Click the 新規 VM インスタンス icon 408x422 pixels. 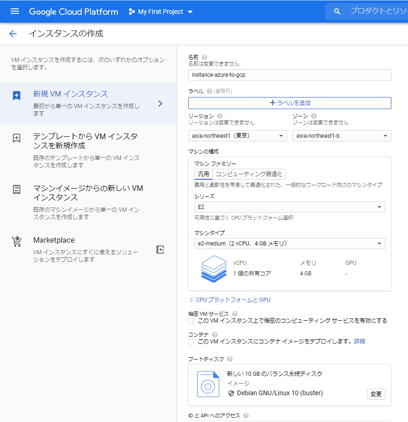(x=17, y=96)
